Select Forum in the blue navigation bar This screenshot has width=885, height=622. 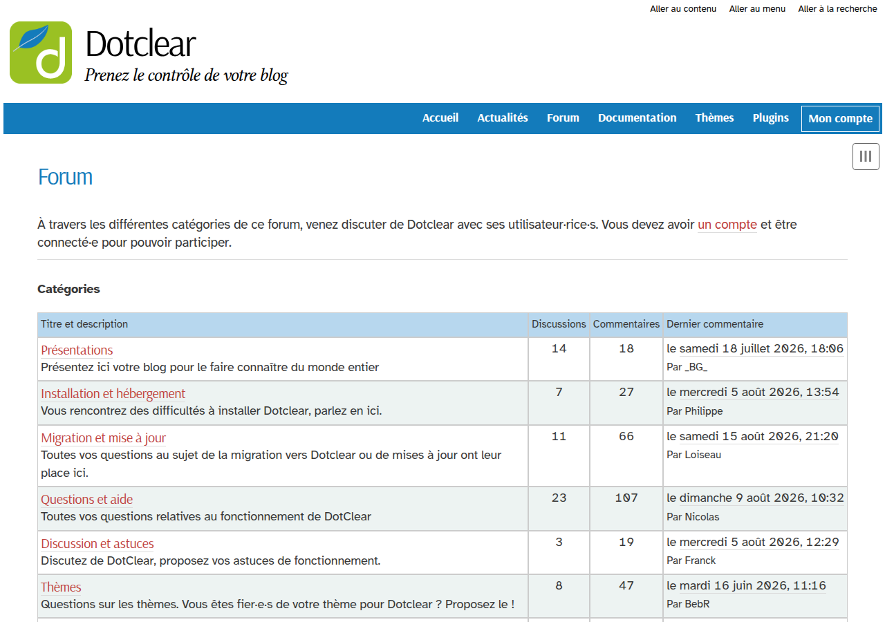(x=563, y=118)
